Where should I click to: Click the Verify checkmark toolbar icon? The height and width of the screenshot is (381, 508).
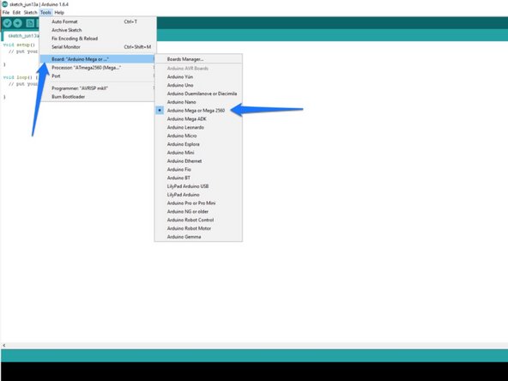pos(8,23)
